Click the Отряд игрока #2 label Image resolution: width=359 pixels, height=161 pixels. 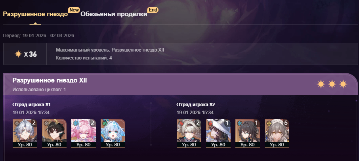pos(196,105)
